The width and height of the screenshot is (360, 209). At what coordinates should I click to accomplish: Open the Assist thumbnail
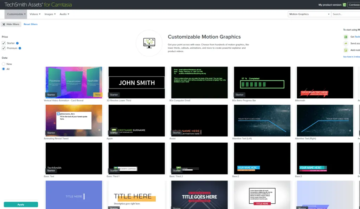[x=199, y=120]
